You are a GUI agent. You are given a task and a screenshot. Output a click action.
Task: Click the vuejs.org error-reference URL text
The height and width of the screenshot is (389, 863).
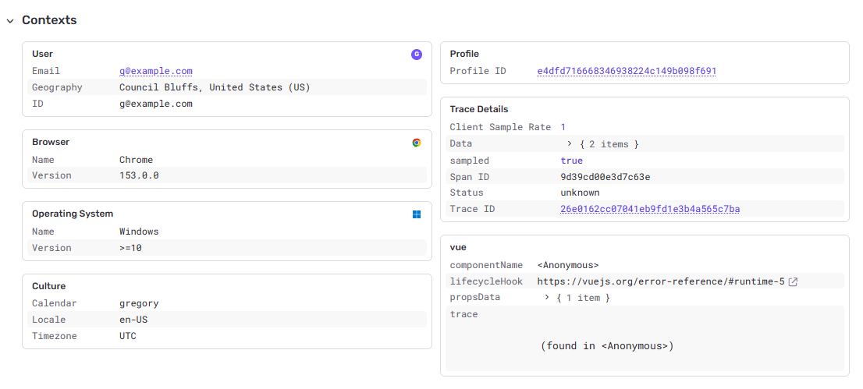click(x=660, y=281)
